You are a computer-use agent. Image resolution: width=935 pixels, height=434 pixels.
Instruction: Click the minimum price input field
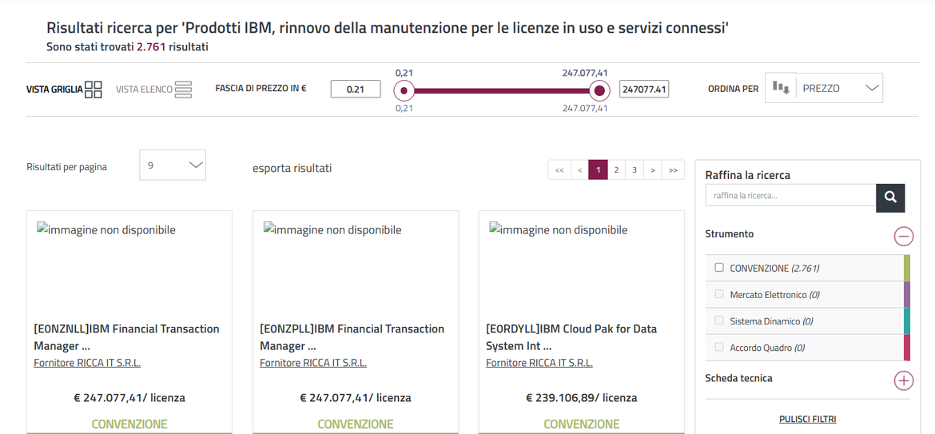[x=356, y=90]
